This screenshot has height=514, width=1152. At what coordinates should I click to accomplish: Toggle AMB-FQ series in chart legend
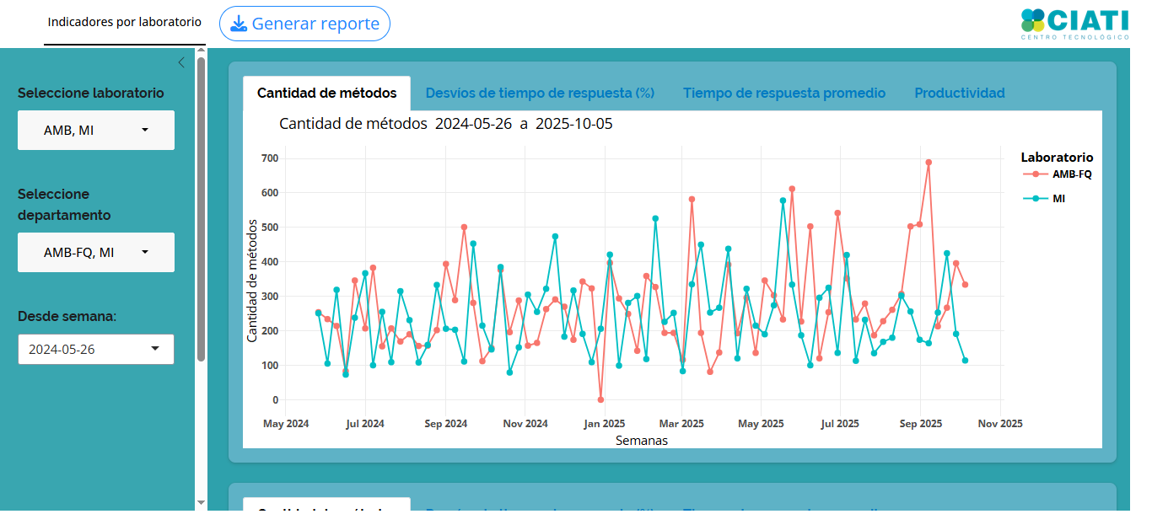tap(1058, 174)
